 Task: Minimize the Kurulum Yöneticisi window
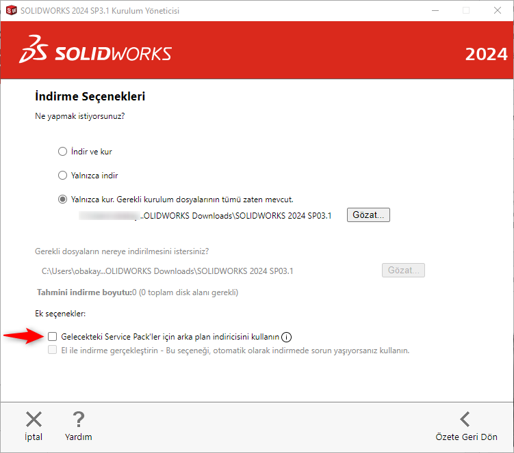click(x=435, y=10)
